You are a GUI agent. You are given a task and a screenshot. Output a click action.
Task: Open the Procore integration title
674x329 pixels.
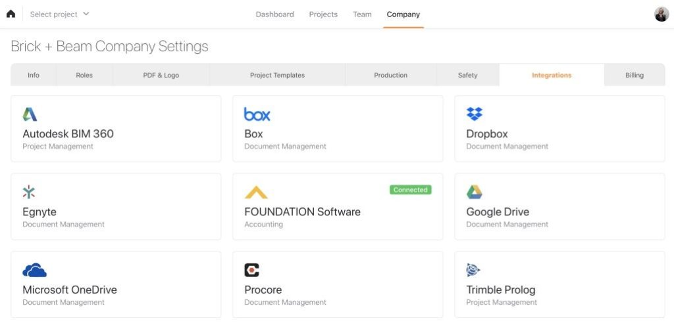pyautogui.click(x=263, y=290)
